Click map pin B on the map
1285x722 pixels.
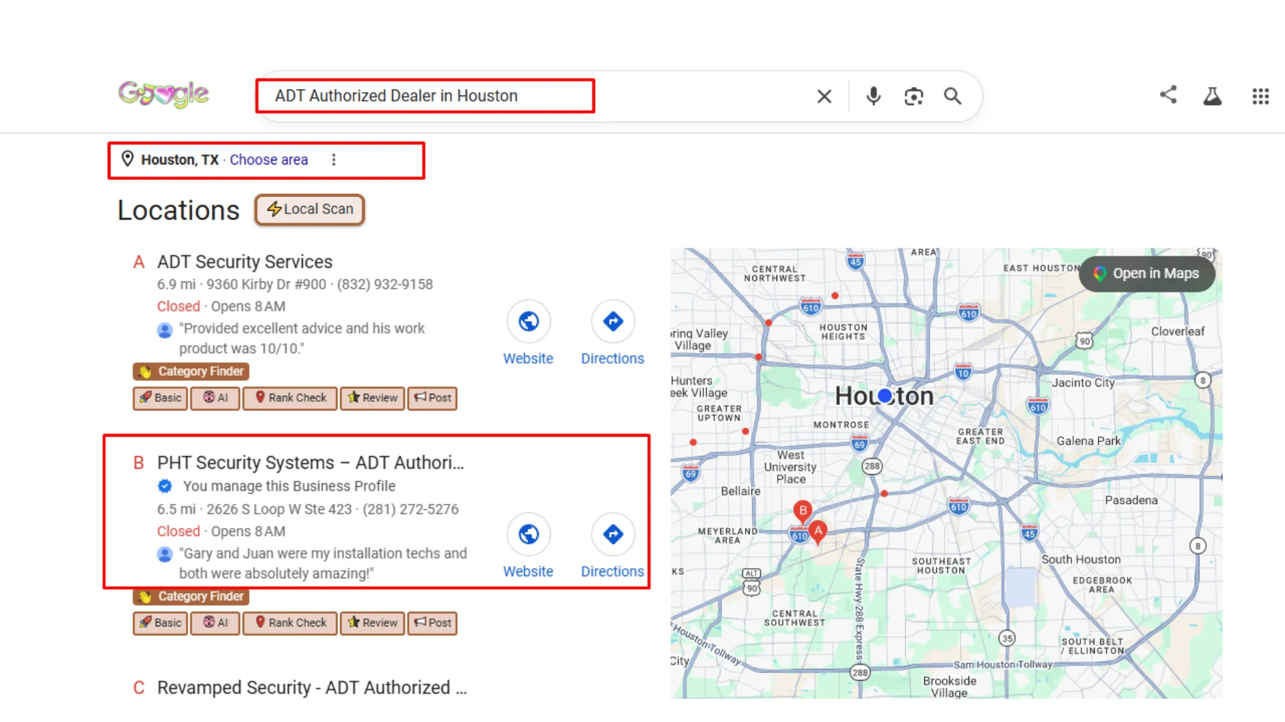[802, 511]
